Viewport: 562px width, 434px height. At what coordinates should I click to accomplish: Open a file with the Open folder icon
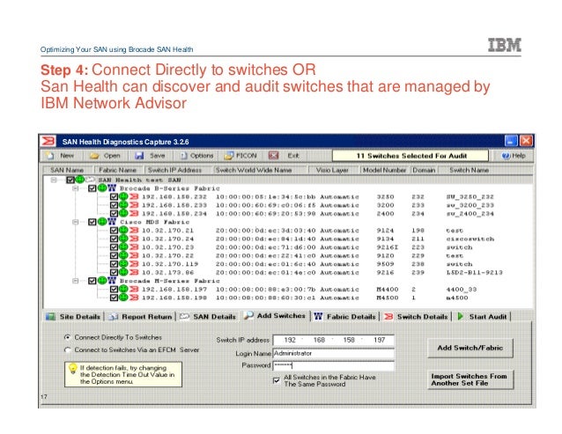pos(94,156)
